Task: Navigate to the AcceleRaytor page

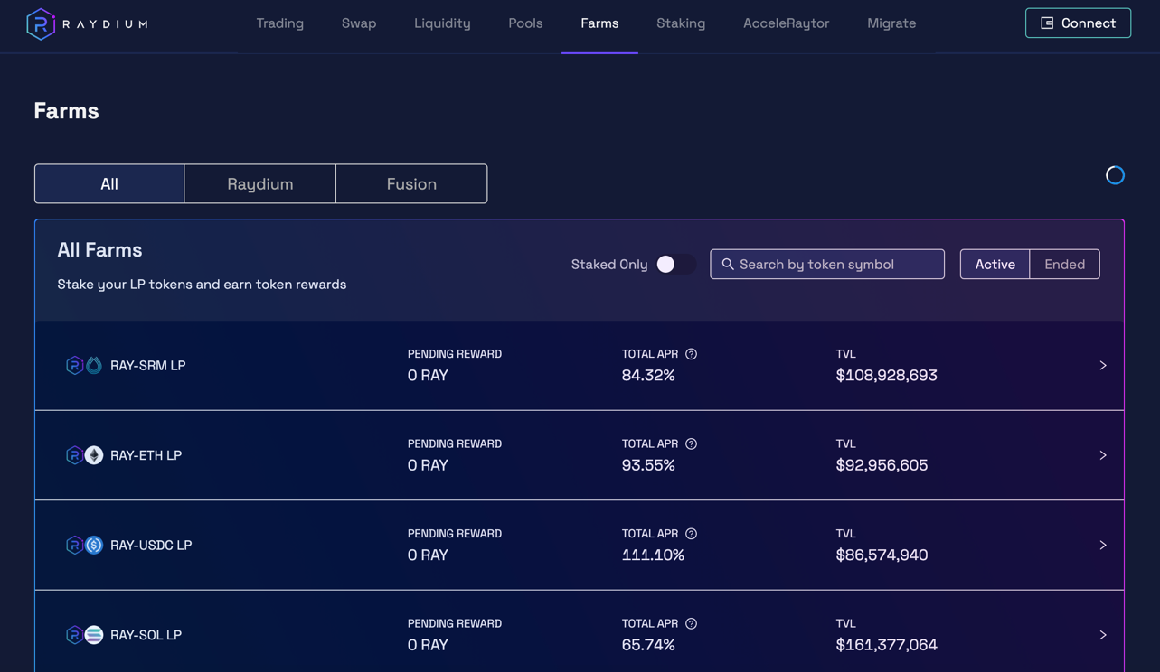Action: [x=786, y=23]
